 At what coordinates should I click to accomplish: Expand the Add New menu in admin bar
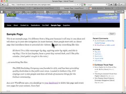[29, 12]
